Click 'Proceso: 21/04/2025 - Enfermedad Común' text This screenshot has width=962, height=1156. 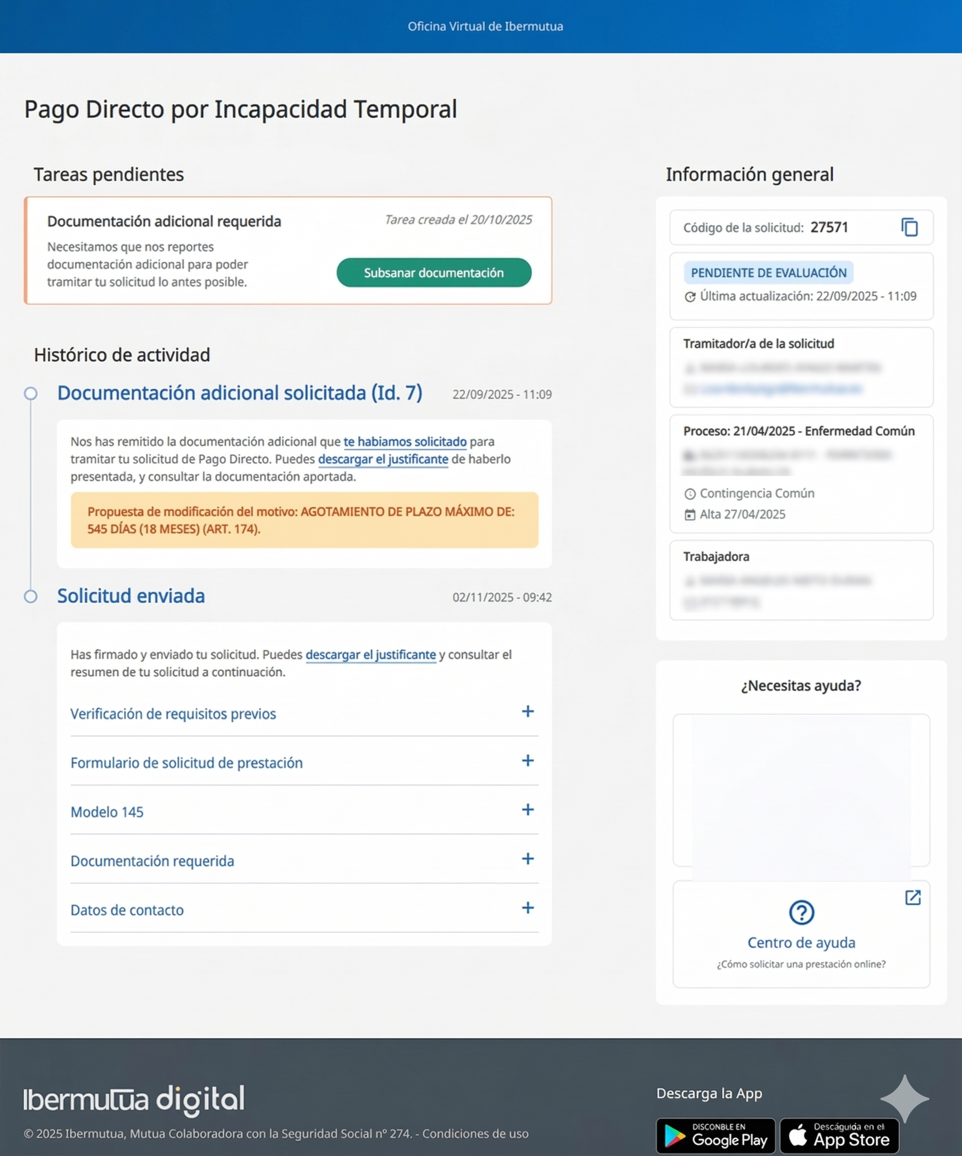(799, 431)
